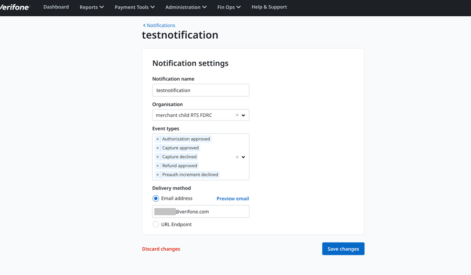Click the Verifone logo
The image size is (471, 275).
click(15, 7)
